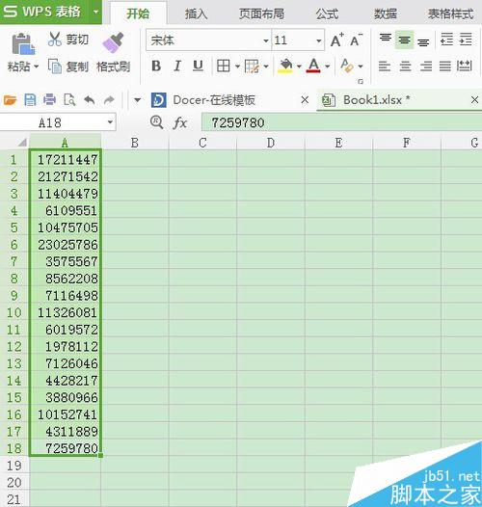The image size is (482, 507).
Task: Center text horizontally
Action: pyautogui.click(x=405, y=67)
